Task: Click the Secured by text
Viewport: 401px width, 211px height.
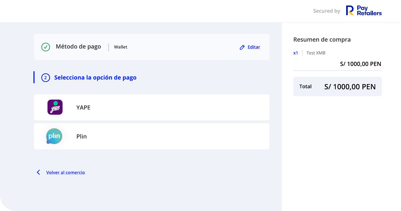Action: (327, 11)
